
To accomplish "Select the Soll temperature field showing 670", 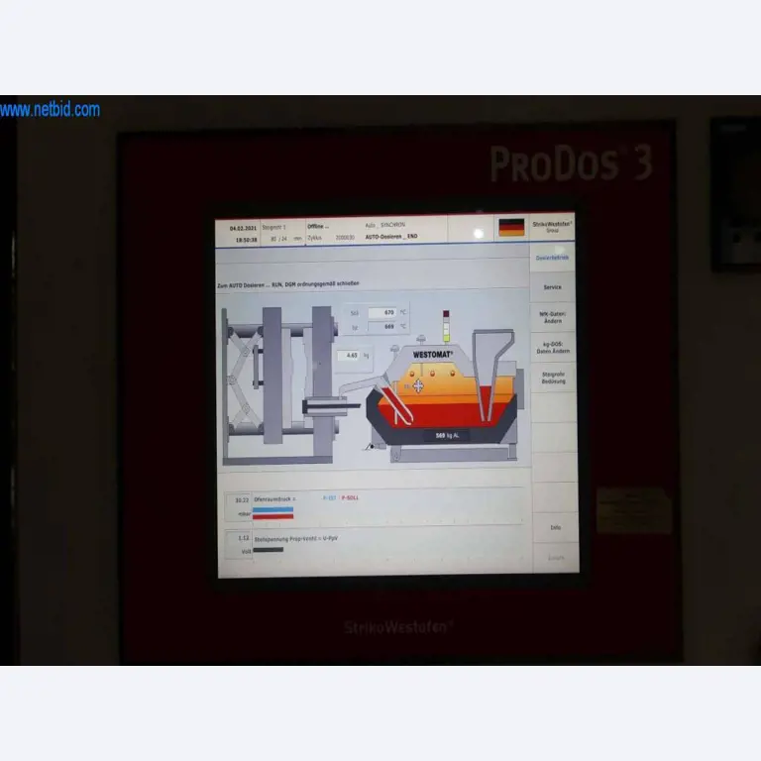I will pos(381,312).
